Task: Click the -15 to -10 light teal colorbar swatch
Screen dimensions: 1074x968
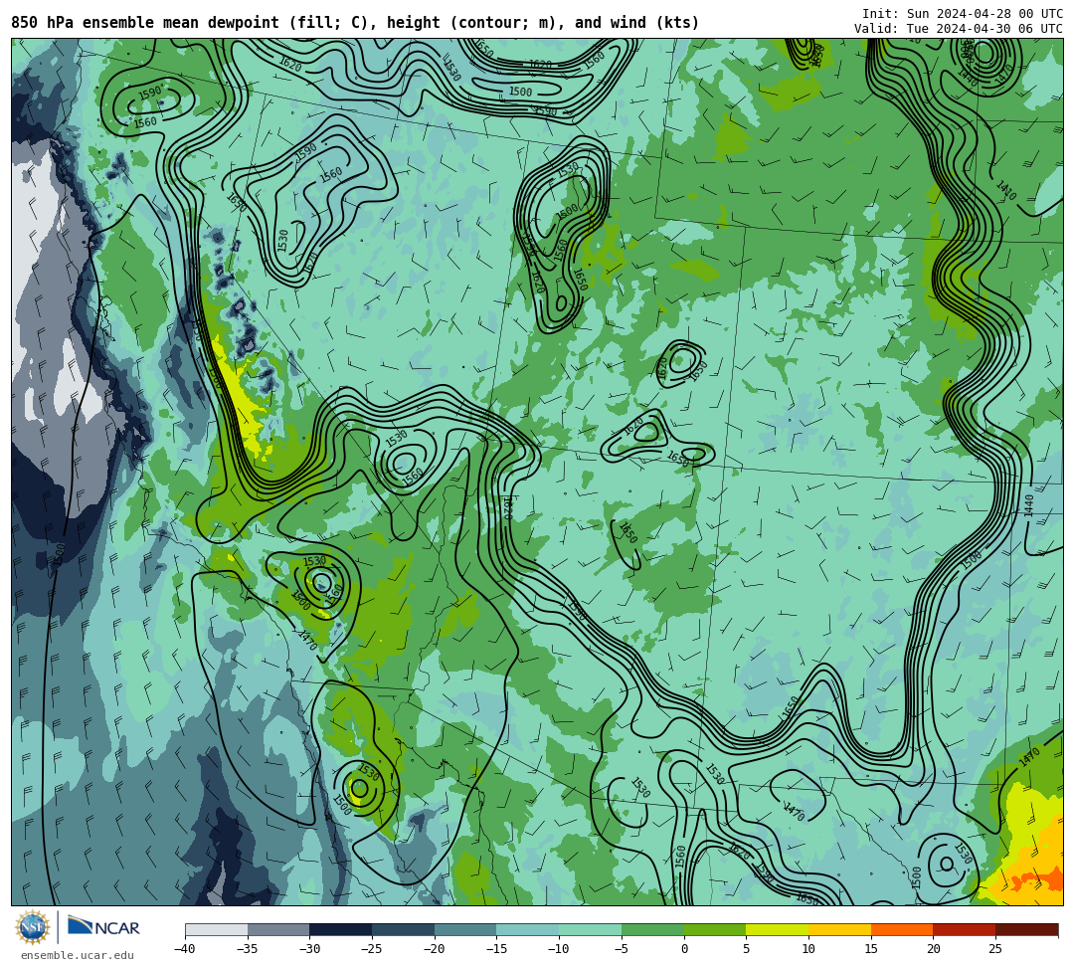Action: coord(528,929)
